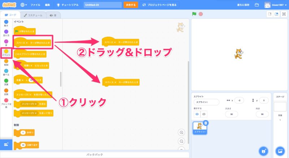Screen dimensions: 289x158
Task: Click the zoom in magnifier icon
Action: pyautogui.click(x=182, y=132)
